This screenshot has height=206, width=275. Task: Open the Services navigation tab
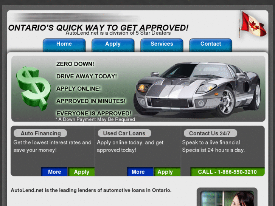point(162,45)
